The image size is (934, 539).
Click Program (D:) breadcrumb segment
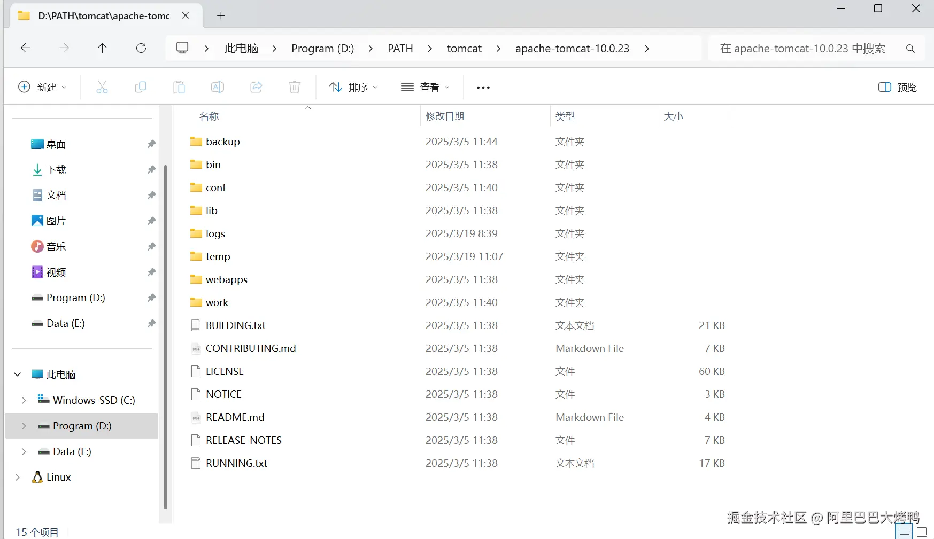(x=323, y=49)
